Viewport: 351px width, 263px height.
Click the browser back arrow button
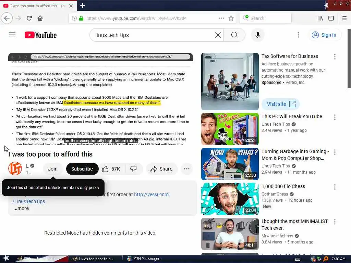coord(7,18)
